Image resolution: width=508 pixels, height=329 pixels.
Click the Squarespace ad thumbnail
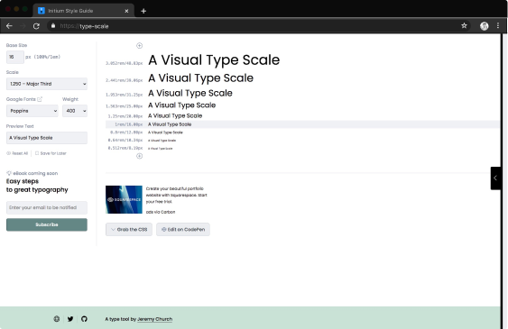pos(124,199)
